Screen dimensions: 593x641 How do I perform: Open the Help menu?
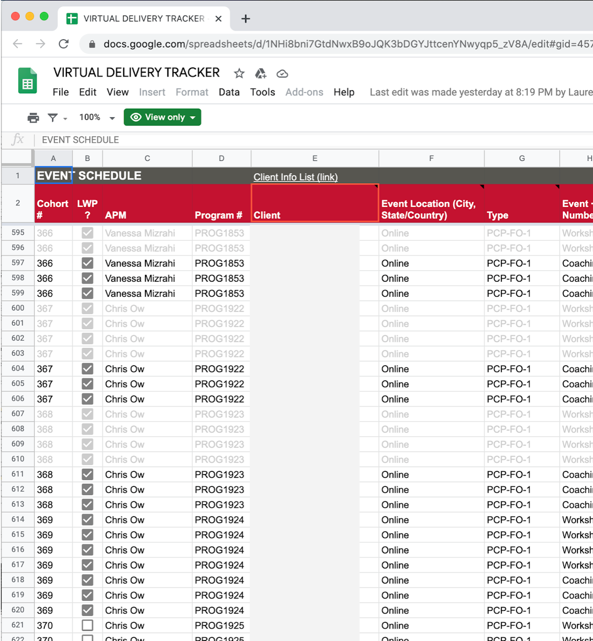[344, 92]
